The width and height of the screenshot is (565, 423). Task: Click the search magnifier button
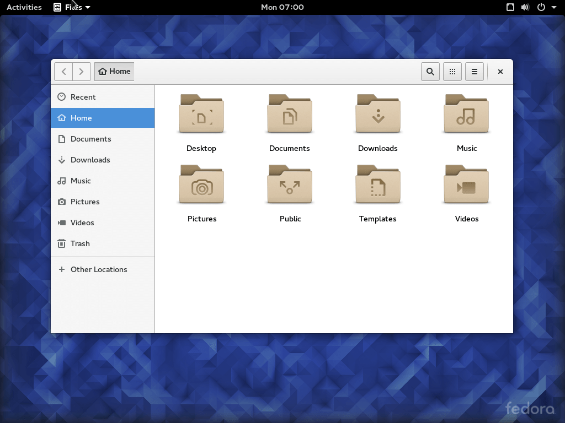coord(430,72)
